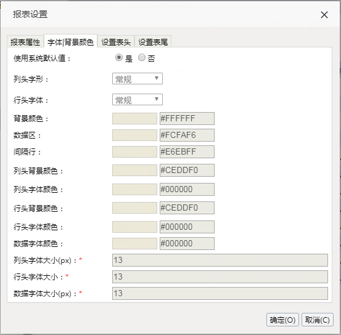Select the 是 radio button
The height and width of the screenshot is (335, 341).
[119, 57]
